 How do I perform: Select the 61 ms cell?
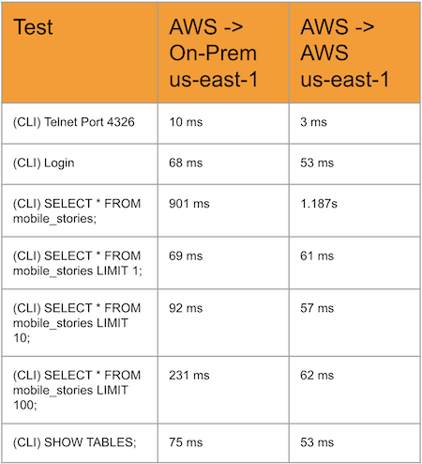point(354,263)
